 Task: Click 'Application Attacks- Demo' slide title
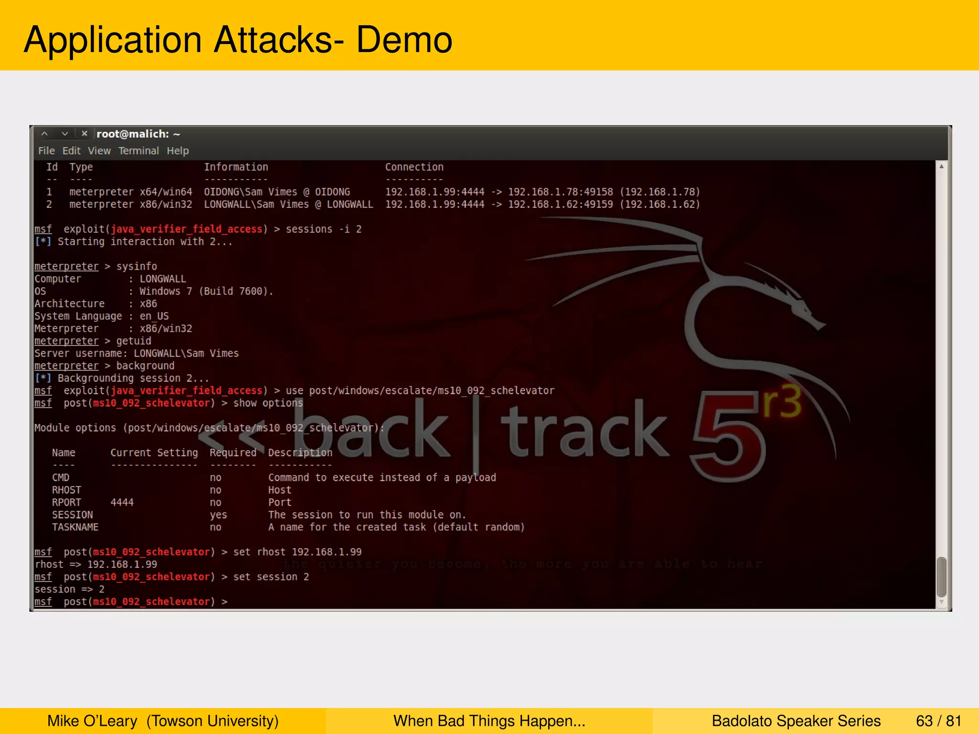[x=238, y=40]
